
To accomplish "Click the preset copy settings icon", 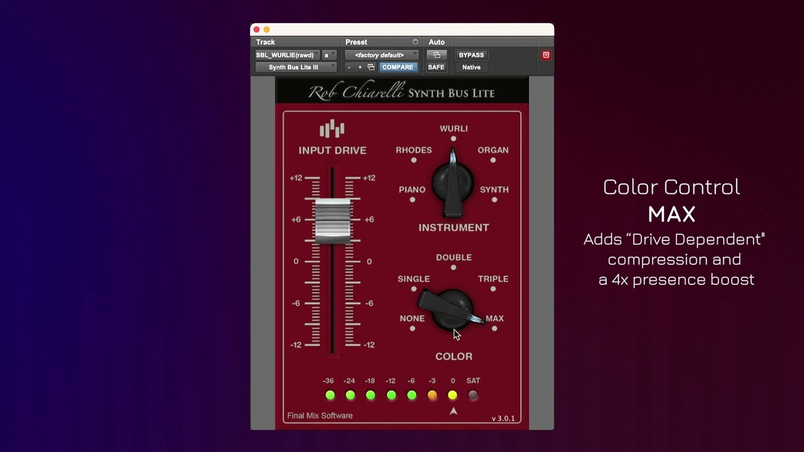I will pyautogui.click(x=371, y=67).
